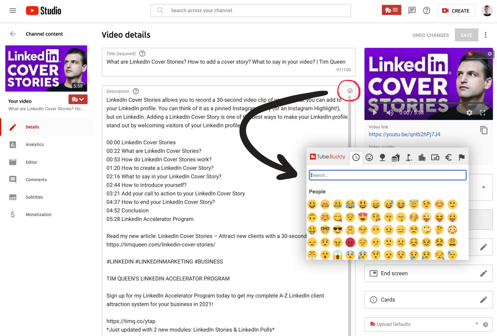Switch to the Symbols euro emoji tab
The width and height of the screenshot is (497, 336).
[x=448, y=157]
